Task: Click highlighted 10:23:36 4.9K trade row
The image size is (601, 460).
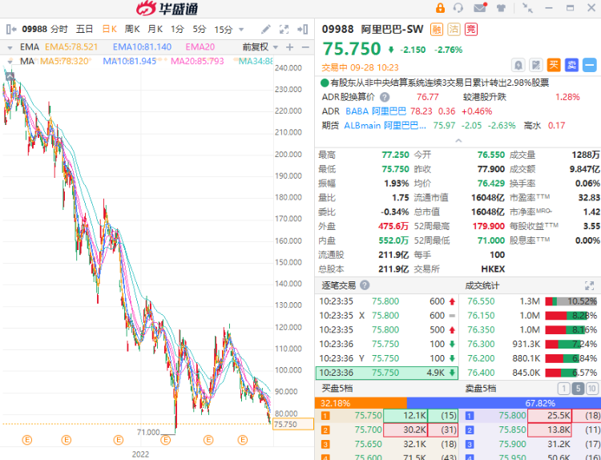Action: [387, 373]
